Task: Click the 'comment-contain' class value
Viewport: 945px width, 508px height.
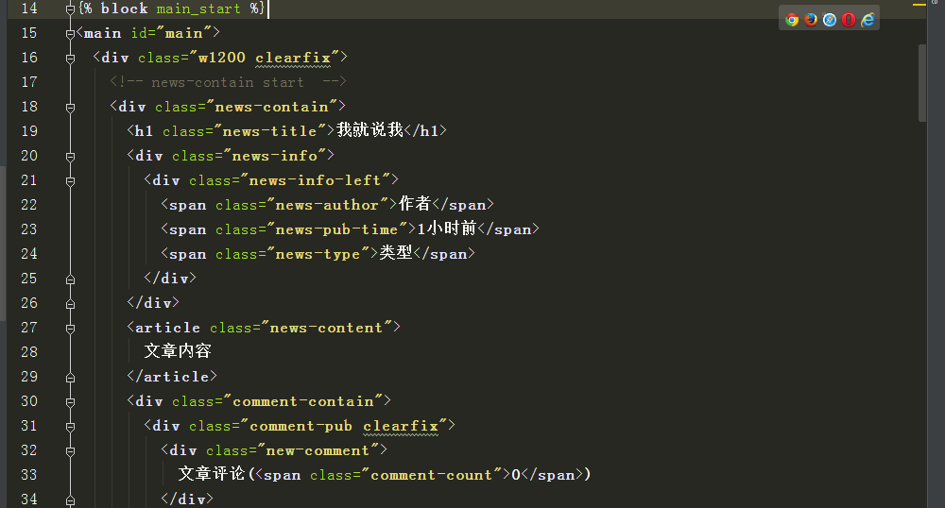Action: click(303, 401)
